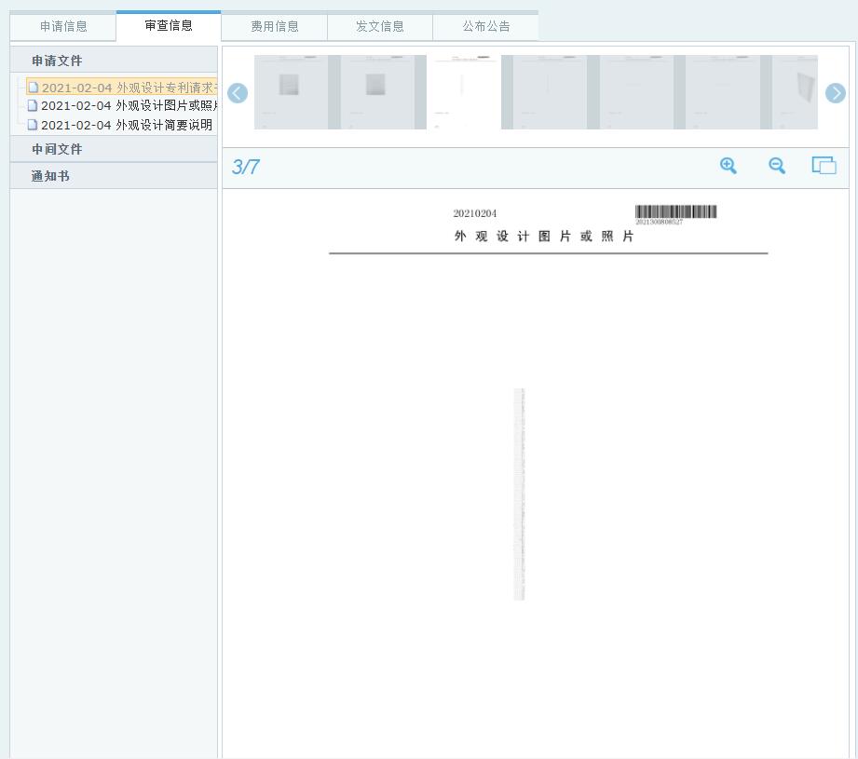The image size is (858, 759).
Task: Open 2021-02-04 外观设计简要说明 document
Action: click(126, 125)
